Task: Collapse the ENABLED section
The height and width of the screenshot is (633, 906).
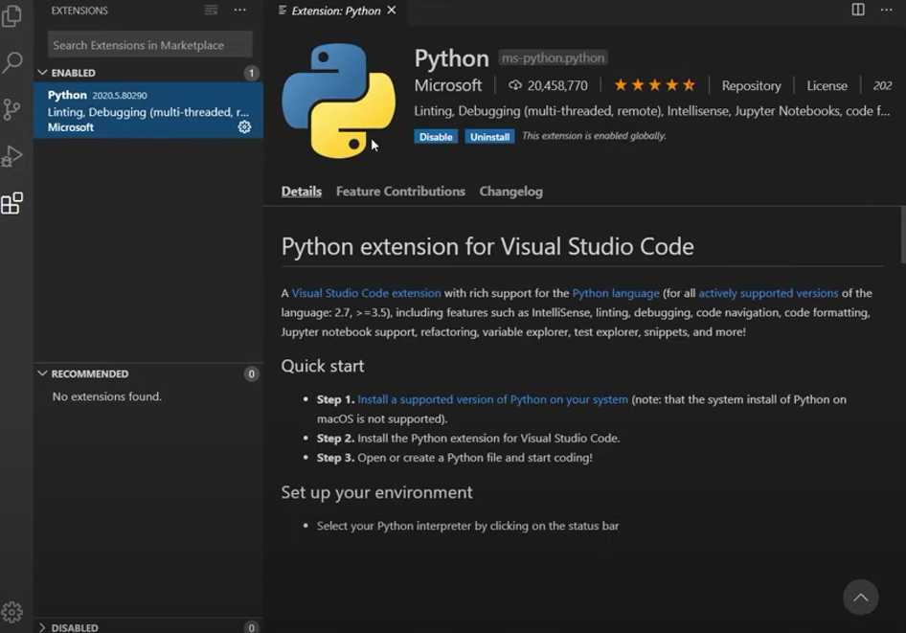Action: pyautogui.click(x=149, y=73)
